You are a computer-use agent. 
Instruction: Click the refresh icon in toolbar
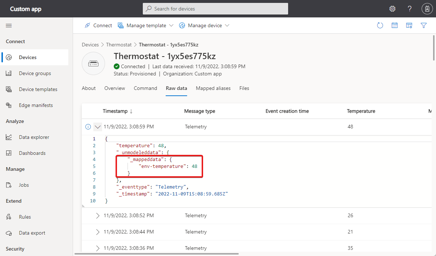point(380,25)
